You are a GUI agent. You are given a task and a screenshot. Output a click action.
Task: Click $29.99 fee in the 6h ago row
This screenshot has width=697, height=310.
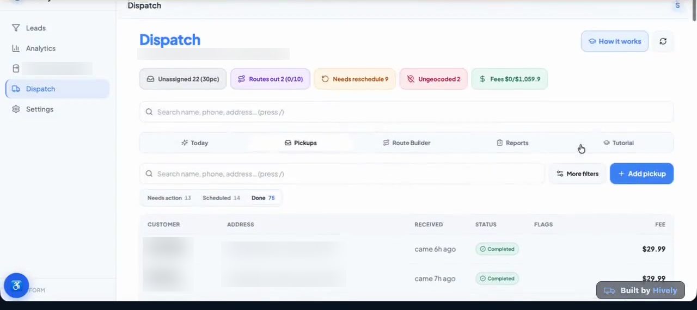coord(653,249)
